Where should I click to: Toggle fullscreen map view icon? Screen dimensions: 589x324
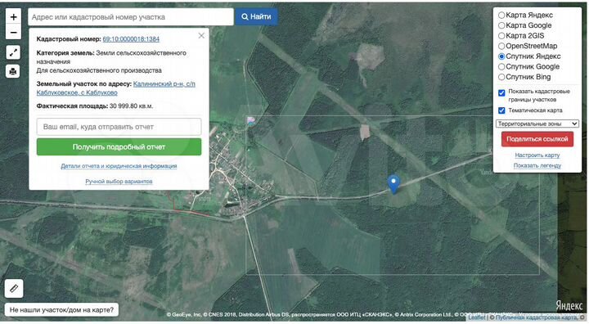coord(13,52)
